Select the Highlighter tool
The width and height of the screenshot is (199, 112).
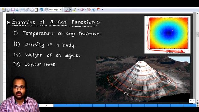[75, 10]
